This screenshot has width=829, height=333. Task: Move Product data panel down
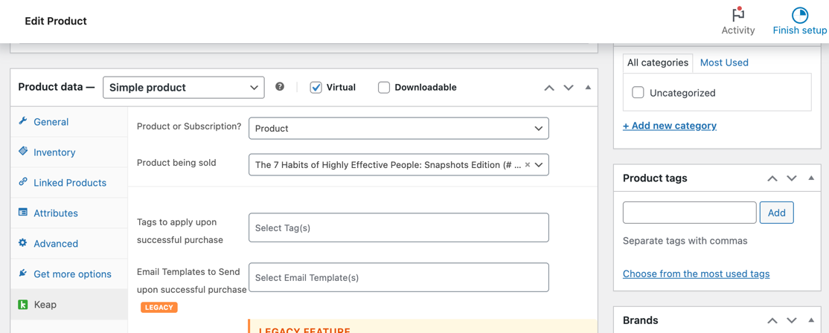[569, 88]
